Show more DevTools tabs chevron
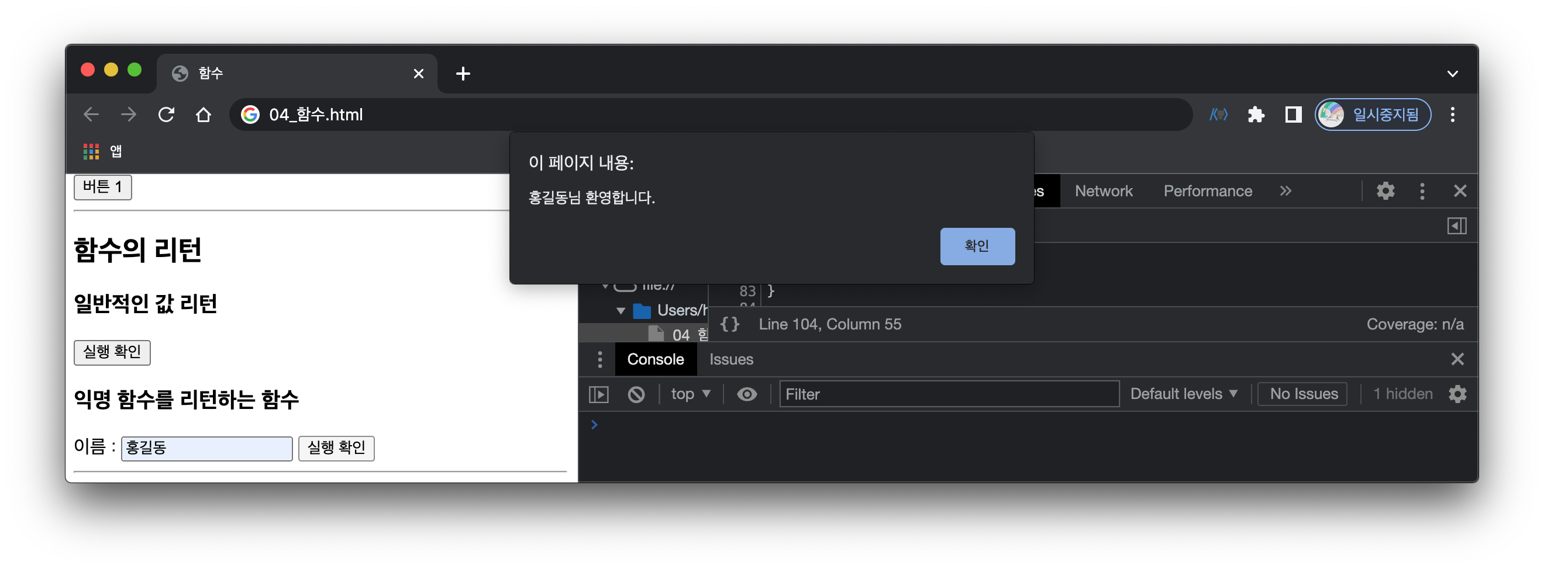 [x=1285, y=191]
